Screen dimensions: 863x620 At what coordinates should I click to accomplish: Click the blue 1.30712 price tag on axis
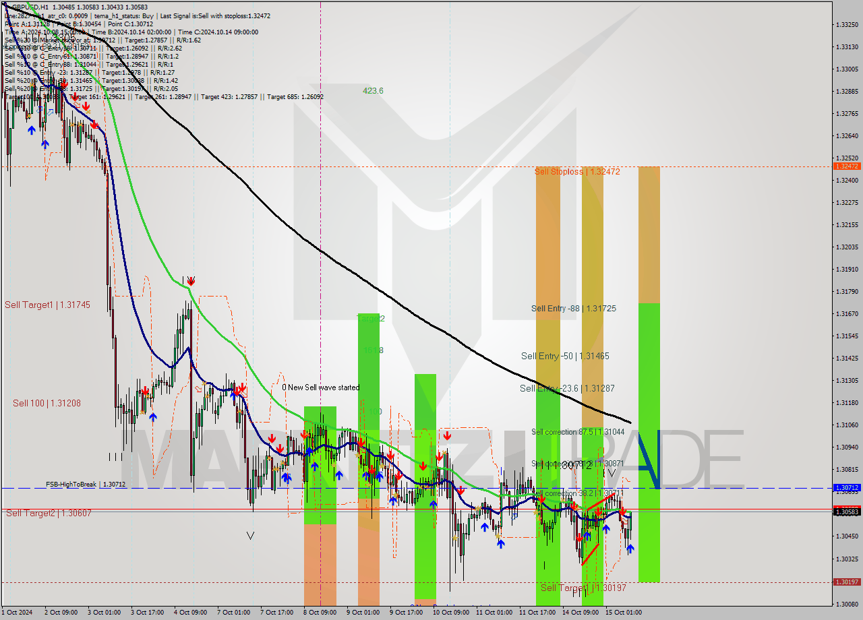[x=847, y=487]
